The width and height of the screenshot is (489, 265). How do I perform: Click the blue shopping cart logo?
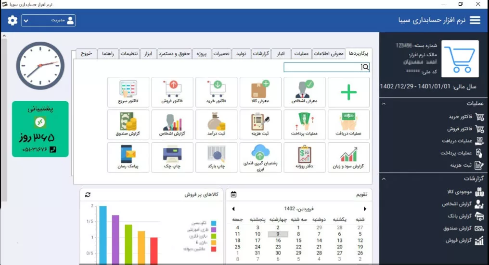460,59
